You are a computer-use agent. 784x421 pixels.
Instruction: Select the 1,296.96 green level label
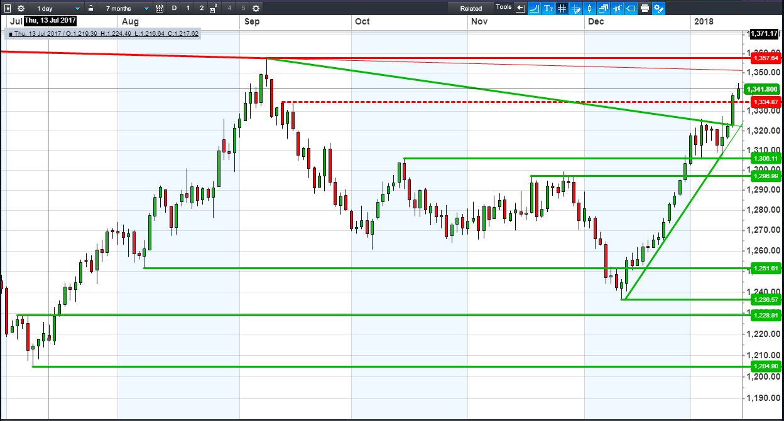pos(766,176)
